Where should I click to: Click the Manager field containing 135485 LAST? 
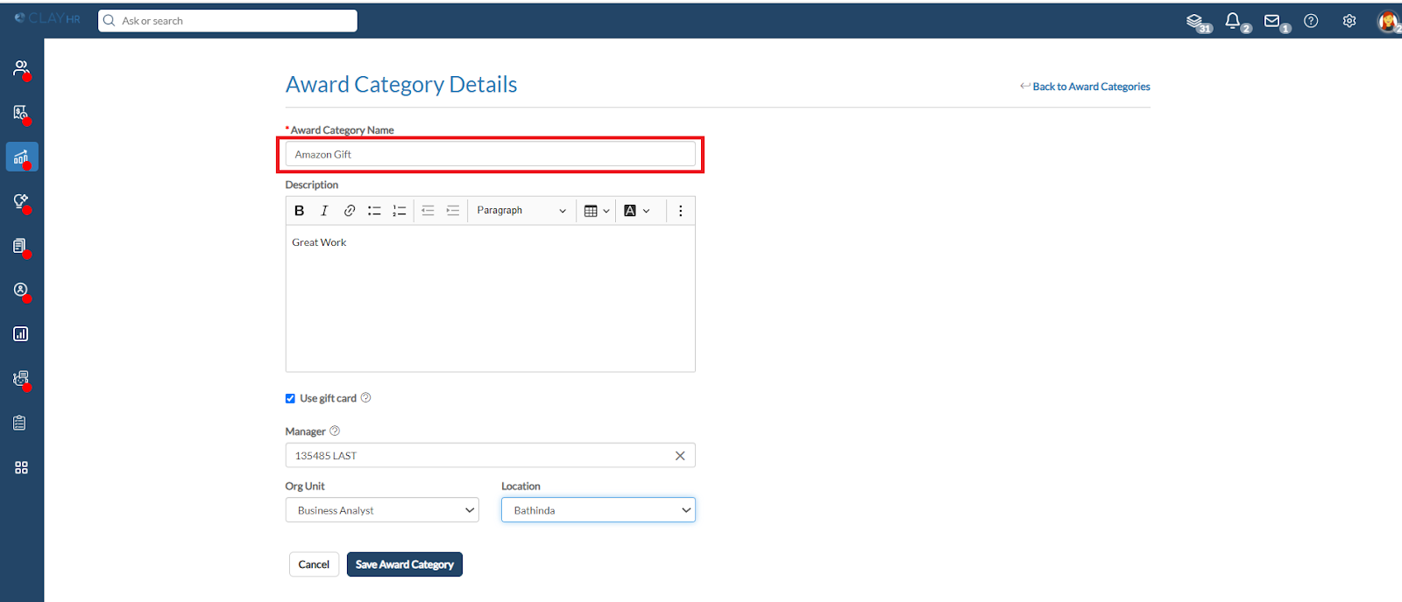click(491, 456)
